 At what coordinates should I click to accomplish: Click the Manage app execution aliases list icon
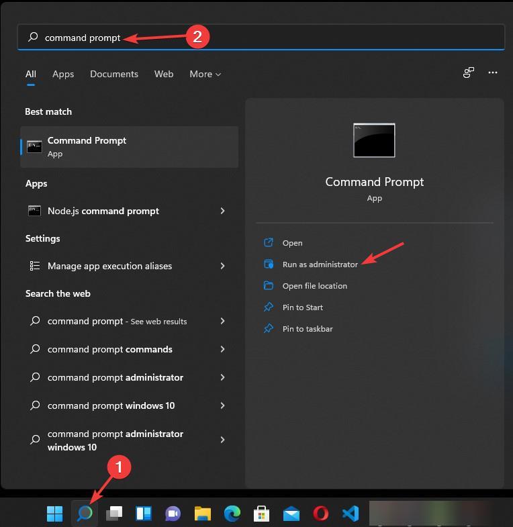(x=35, y=266)
